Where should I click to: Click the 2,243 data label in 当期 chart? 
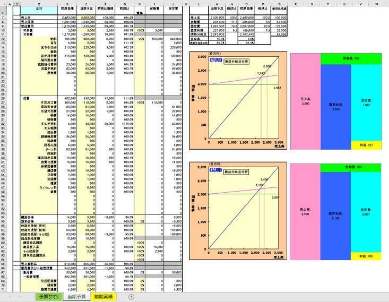[261, 73]
